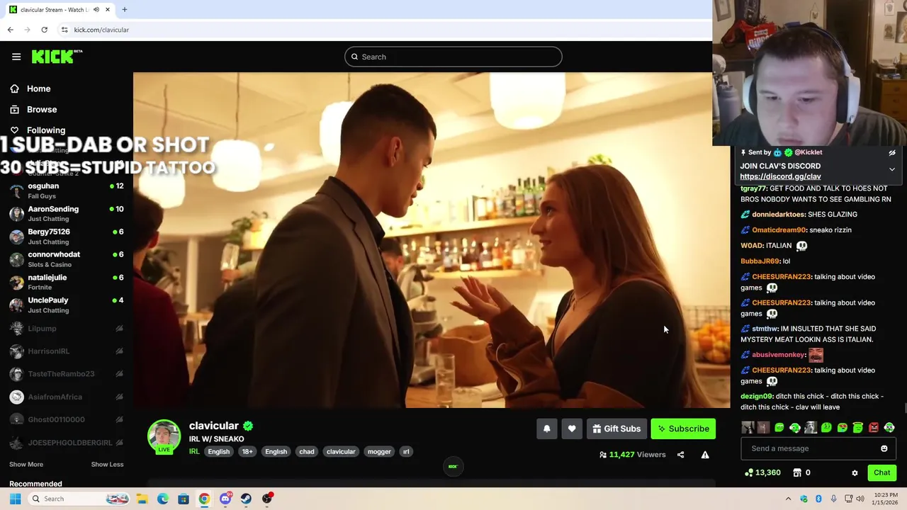Click the channel points 13,360 counter
Image resolution: width=907 pixels, height=510 pixels.
[762, 472]
